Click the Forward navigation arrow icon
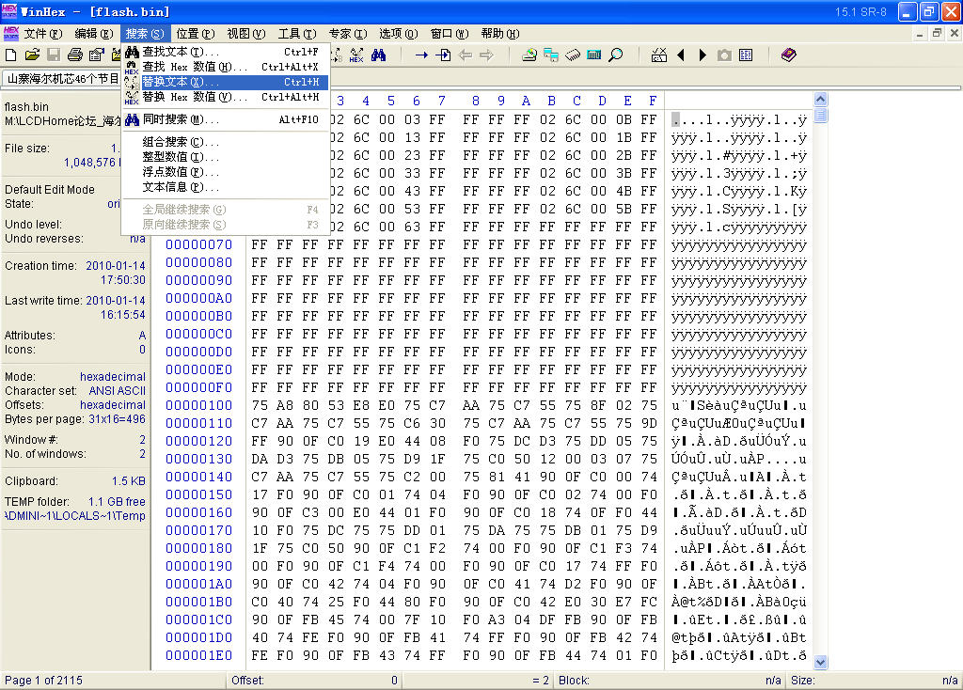 coord(486,55)
